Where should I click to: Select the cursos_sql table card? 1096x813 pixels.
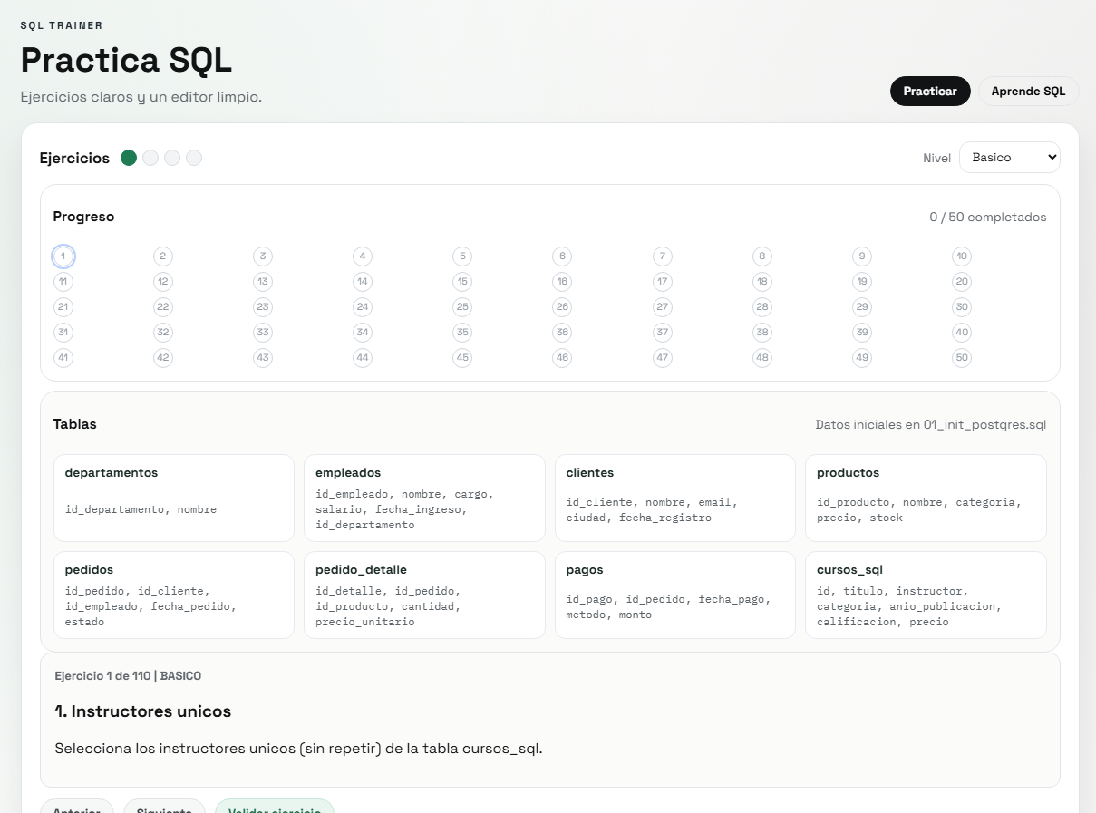tap(926, 595)
